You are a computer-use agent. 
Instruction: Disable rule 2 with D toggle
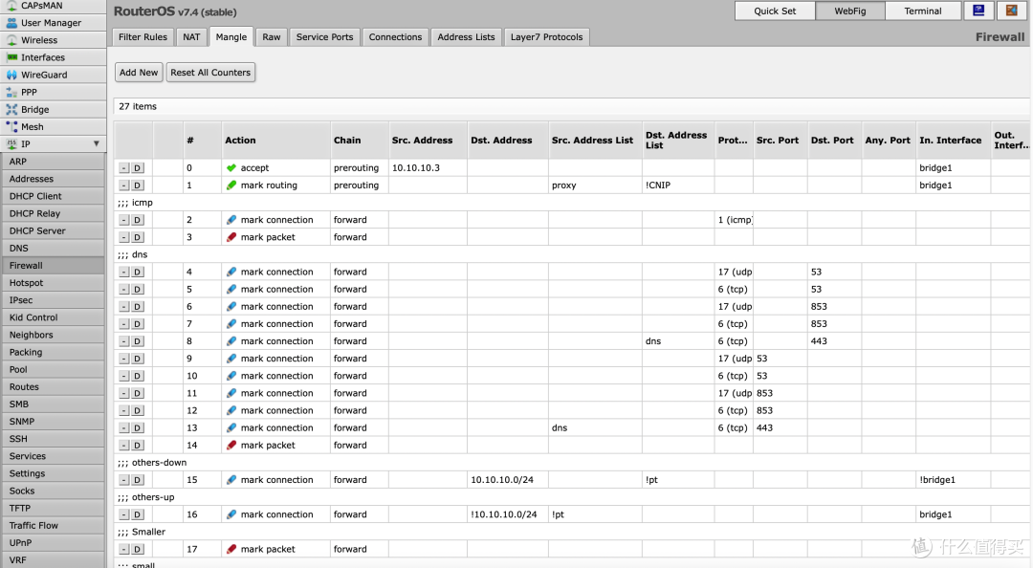(x=137, y=220)
